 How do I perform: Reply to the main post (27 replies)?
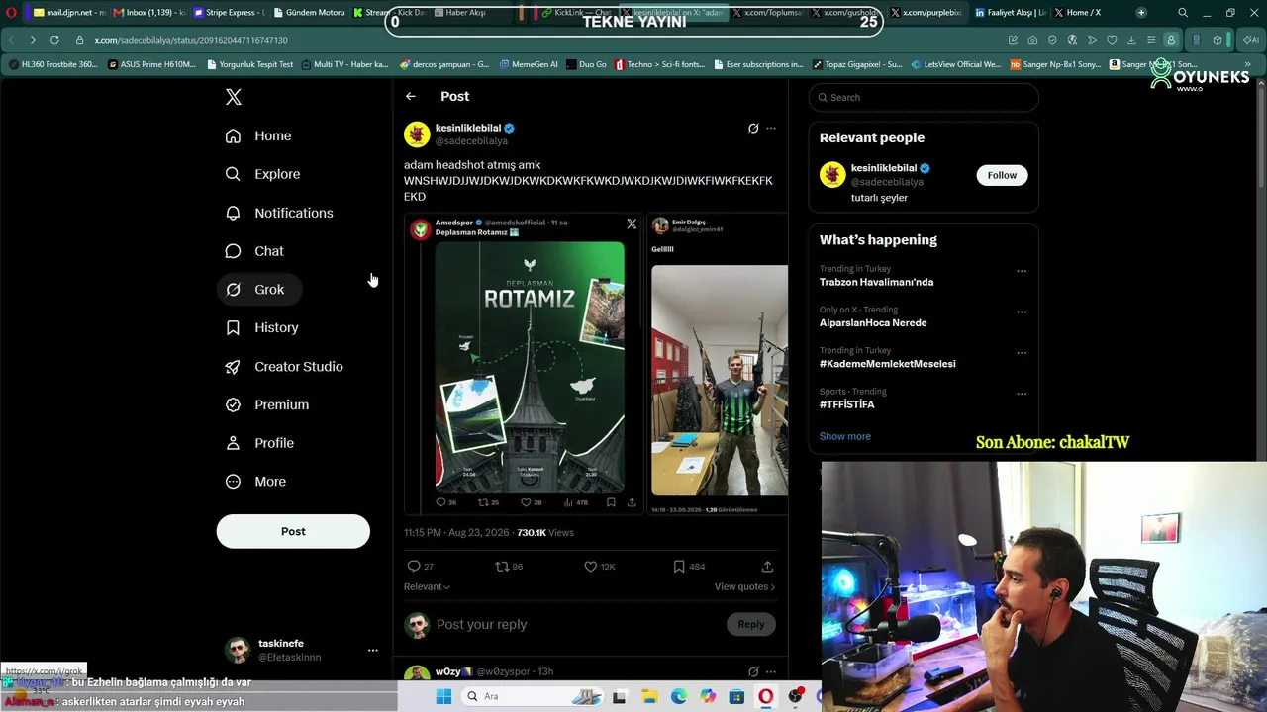pos(420,567)
